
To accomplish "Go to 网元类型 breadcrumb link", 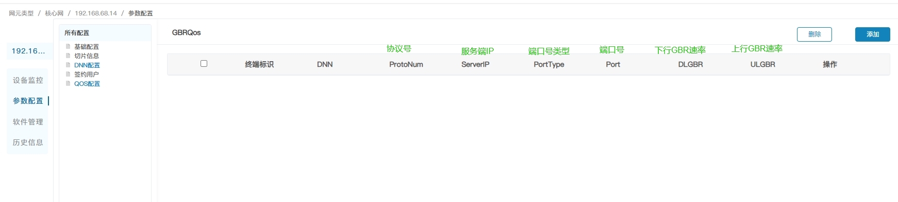I will coord(21,13).
